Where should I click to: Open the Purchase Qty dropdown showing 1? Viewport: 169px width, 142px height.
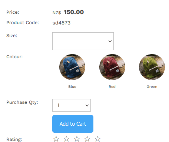tap(72, 105)
